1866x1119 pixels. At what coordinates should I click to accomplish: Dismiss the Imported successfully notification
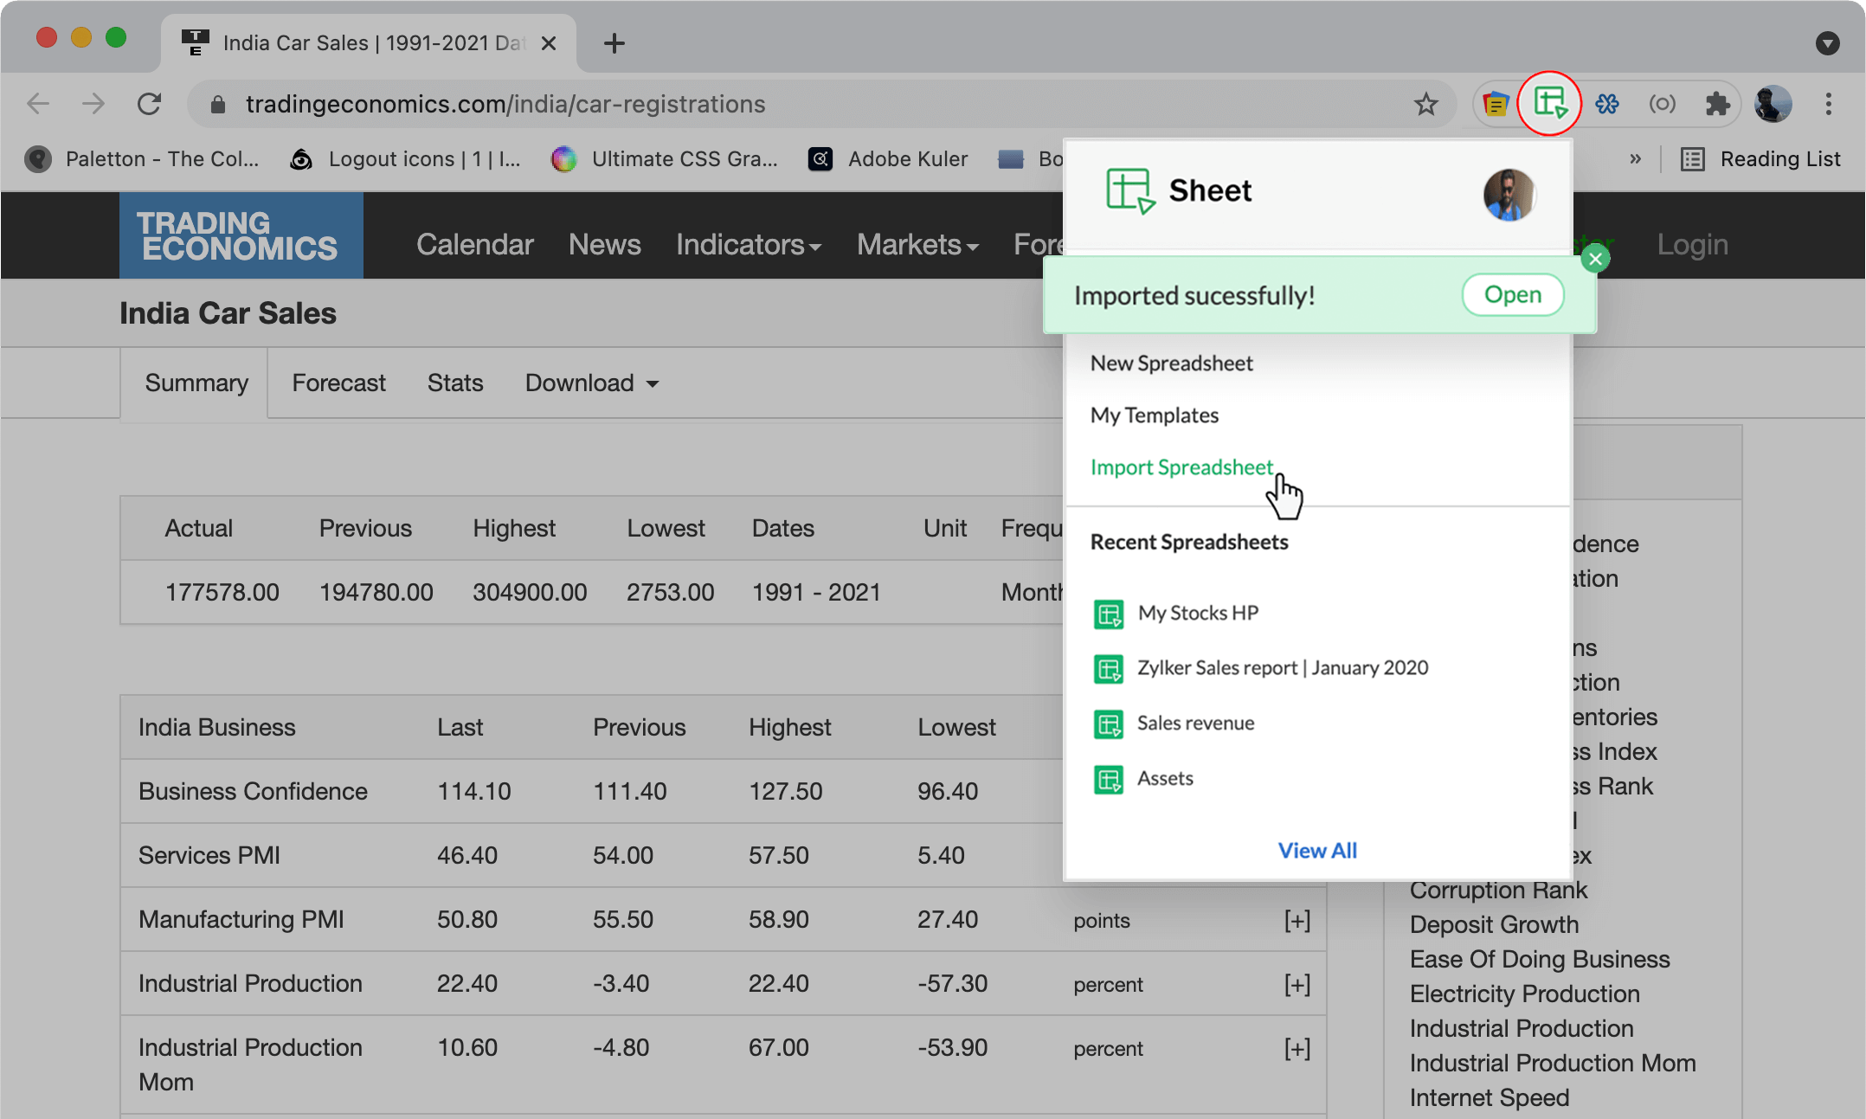click(1595, 257)
